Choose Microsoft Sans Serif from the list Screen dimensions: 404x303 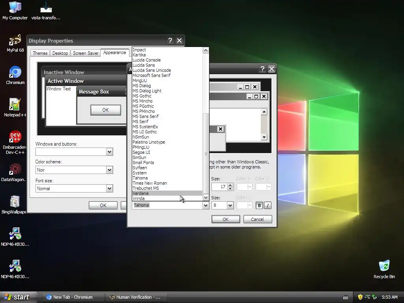(167, 75)
